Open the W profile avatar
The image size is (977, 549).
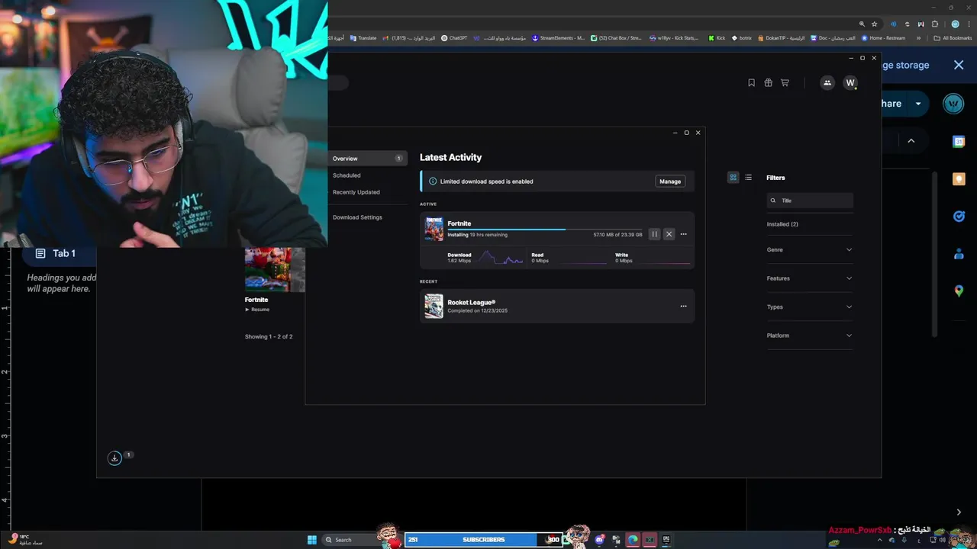tap(850, 83)
